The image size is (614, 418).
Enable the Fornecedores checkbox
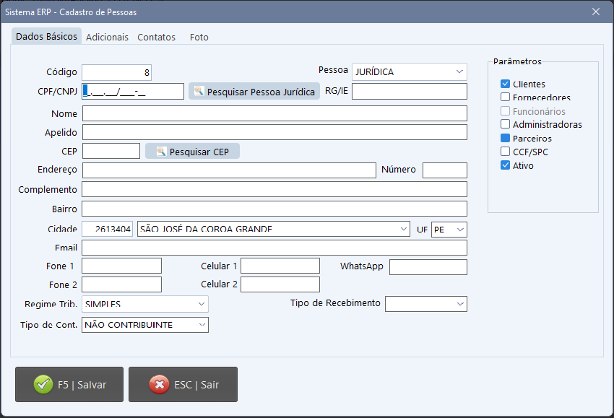pos(506,97)
